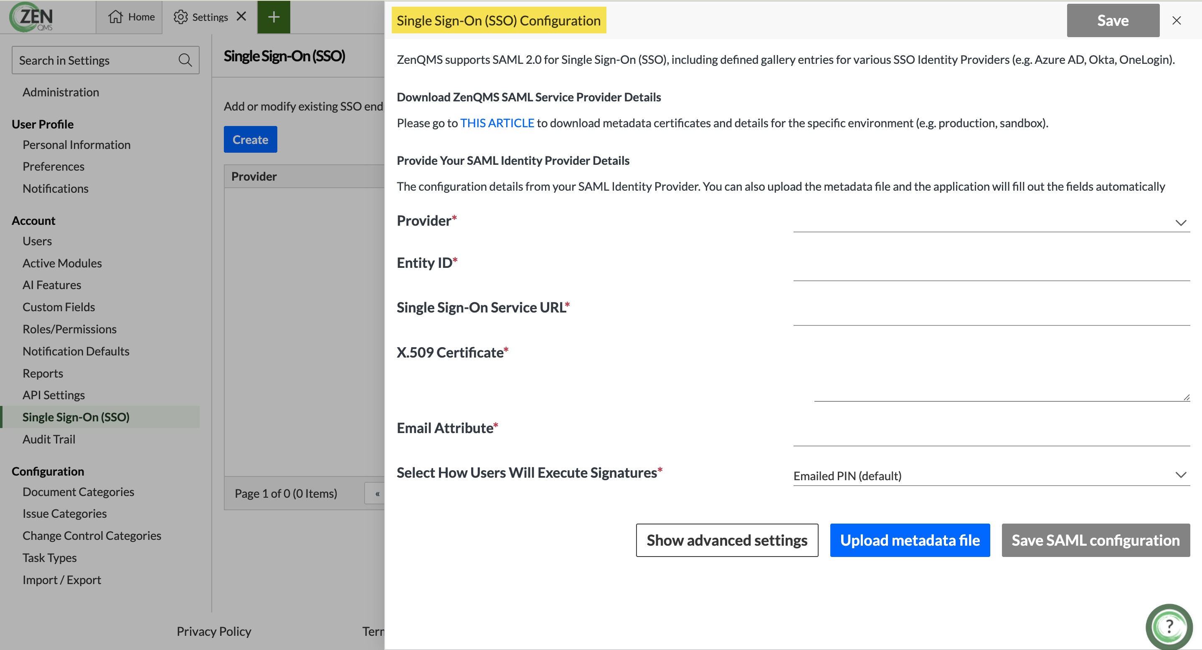Open Change Control Categories settings
Viewport: 1202px width, 650px height.
(92, 535)
